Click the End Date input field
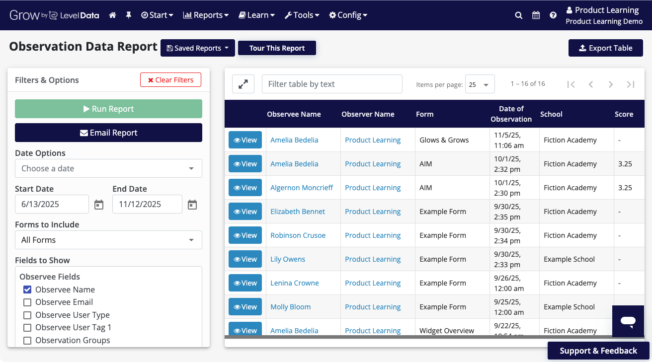 (147, 204)
